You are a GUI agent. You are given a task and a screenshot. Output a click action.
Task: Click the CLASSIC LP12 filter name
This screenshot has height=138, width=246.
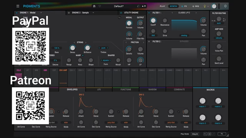(184, 13)
